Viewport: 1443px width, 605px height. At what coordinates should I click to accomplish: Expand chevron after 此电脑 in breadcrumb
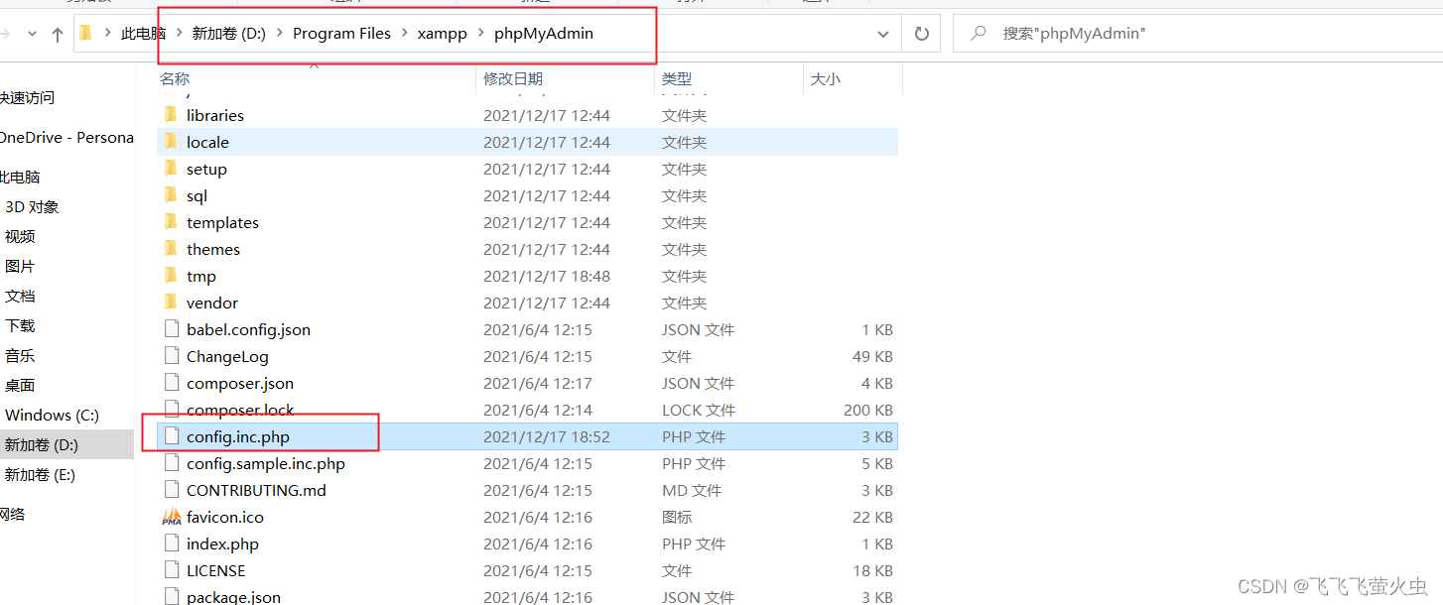tap(179, 34)
